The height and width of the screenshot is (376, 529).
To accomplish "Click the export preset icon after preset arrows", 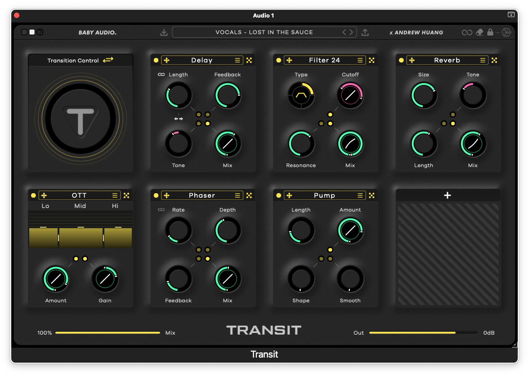I will click(x=365, y=32).
